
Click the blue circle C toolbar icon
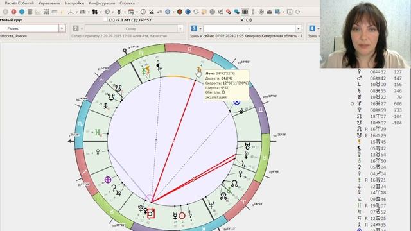188,12
